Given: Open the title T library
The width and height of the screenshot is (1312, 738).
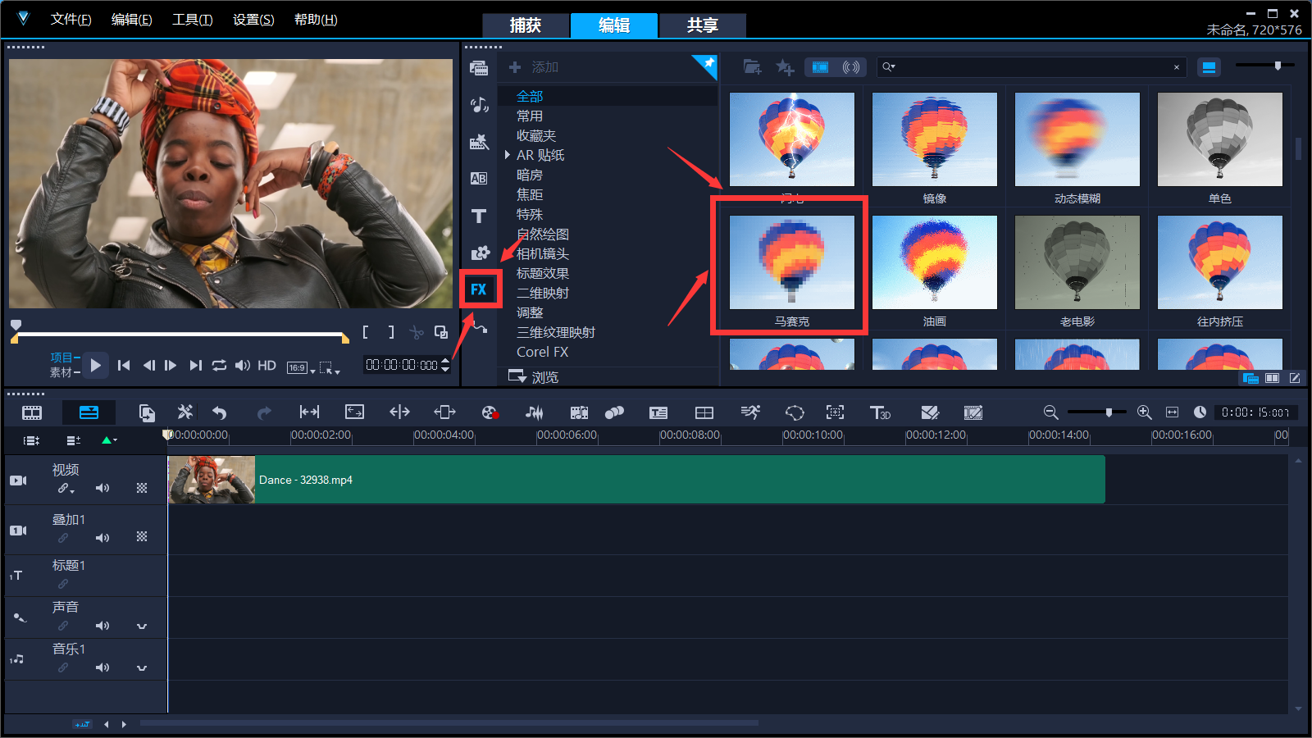Looking at the screenshot, I should click(479, 216).
